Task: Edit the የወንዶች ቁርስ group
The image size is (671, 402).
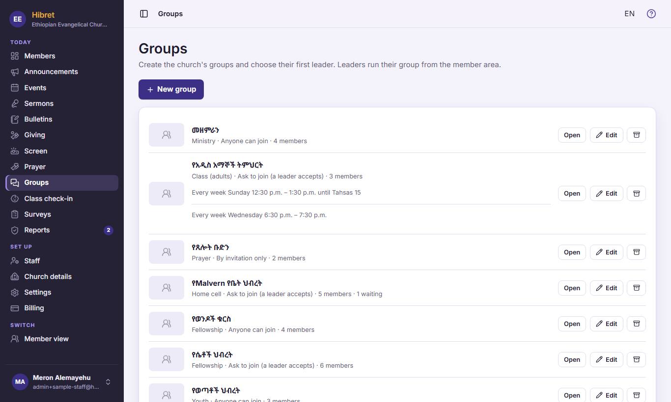Action: pos(607,324)
